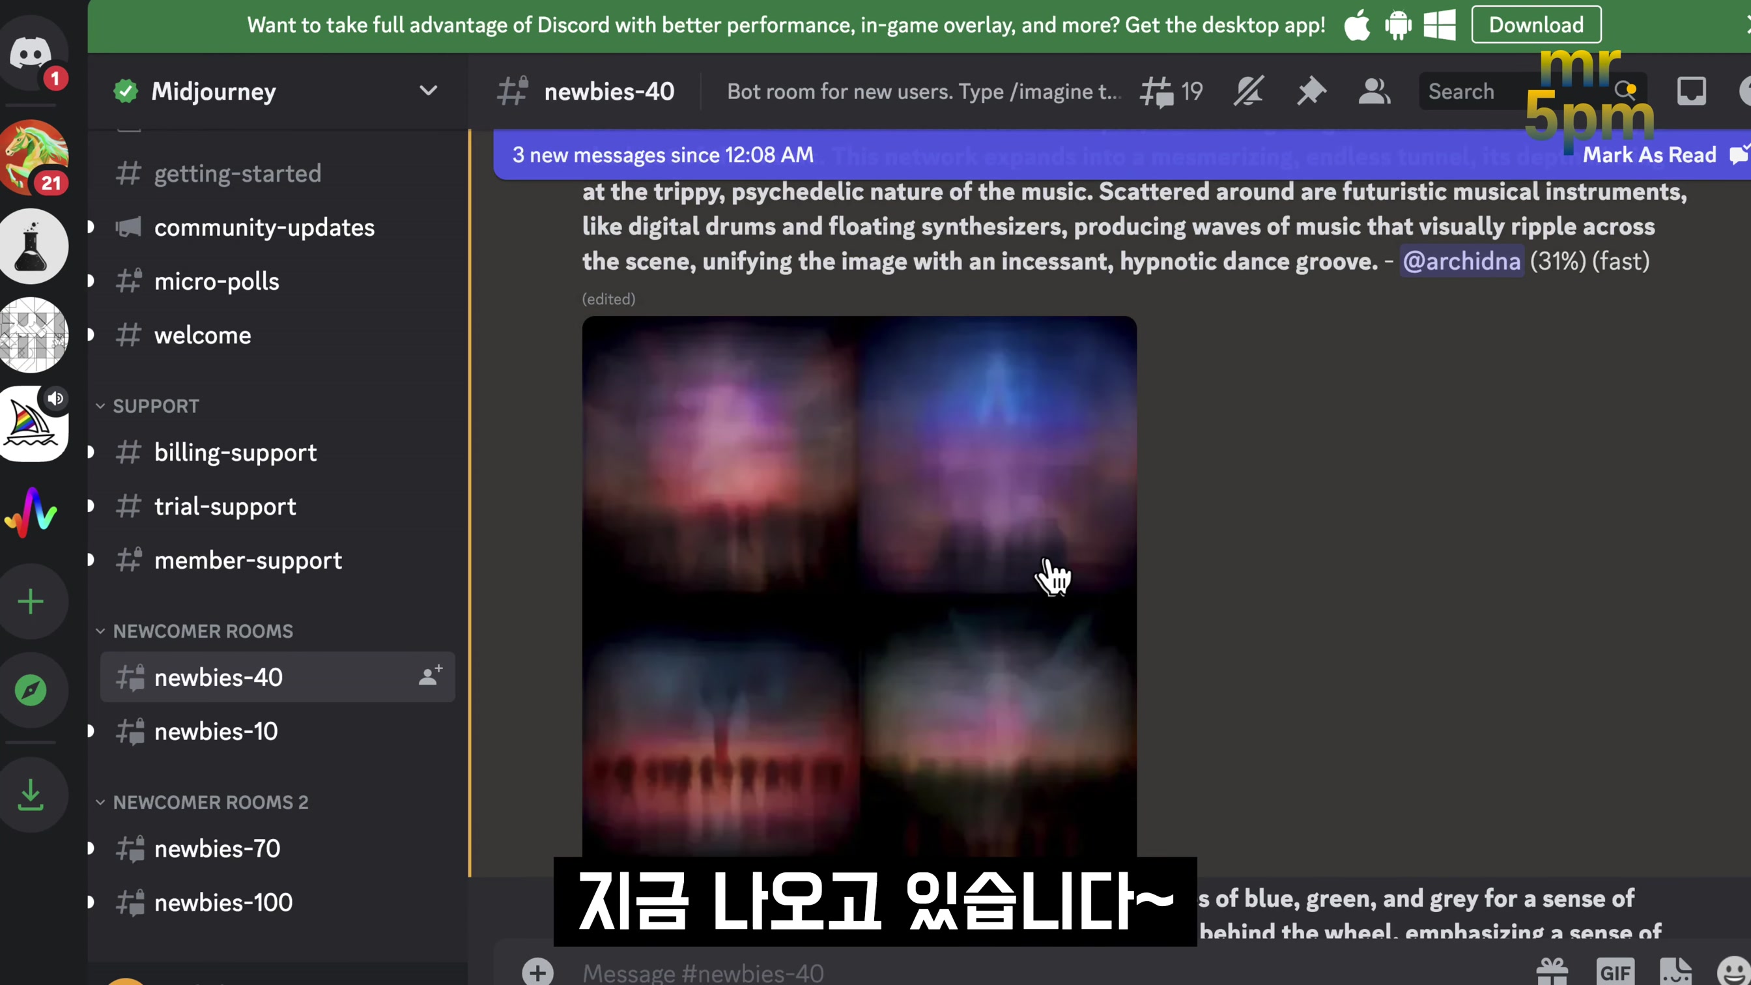Open the newbies-70 channel

(278, 848)
